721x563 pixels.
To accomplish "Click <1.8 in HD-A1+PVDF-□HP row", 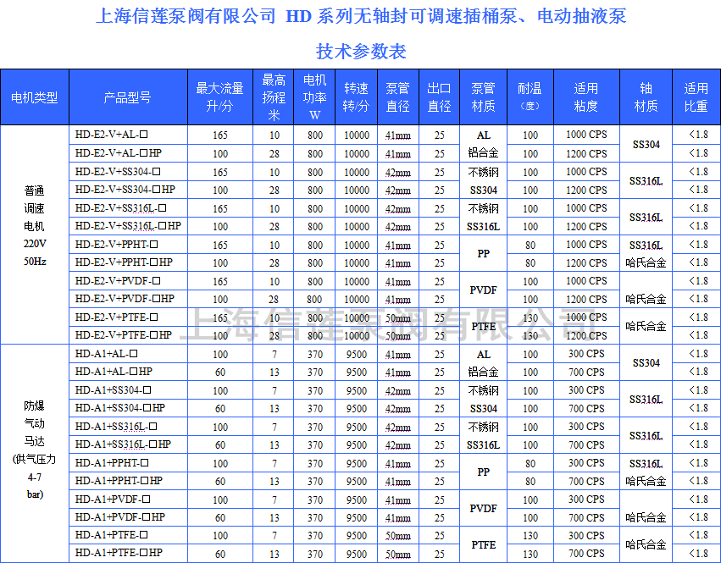I will [698, 517].
